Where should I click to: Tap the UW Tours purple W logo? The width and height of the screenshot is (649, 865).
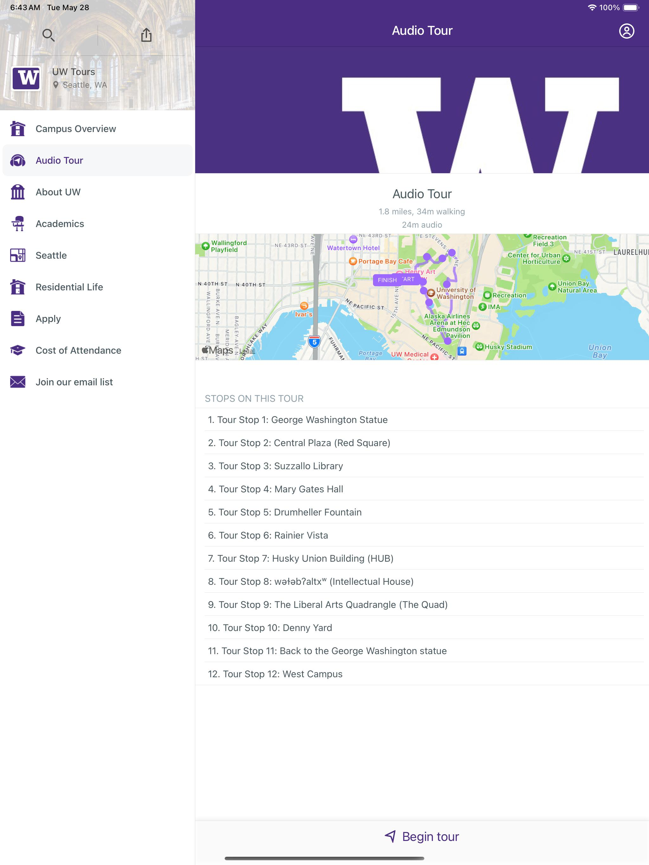coord(26,78)
